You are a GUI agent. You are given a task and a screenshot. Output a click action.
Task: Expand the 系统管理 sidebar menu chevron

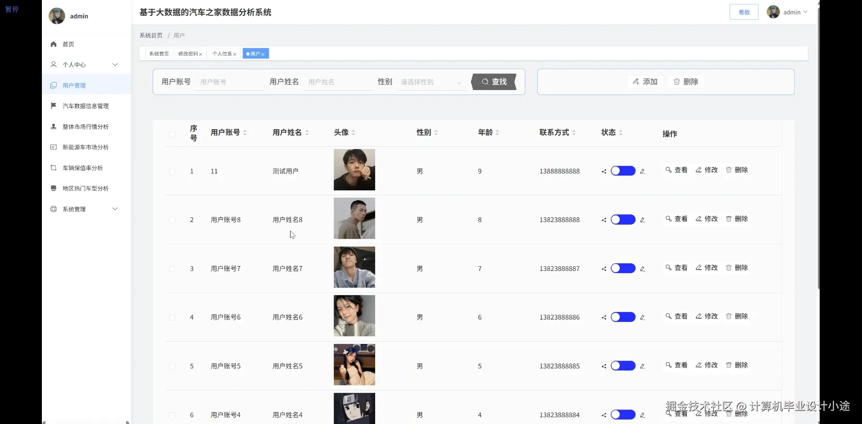(x=115, y=209)
